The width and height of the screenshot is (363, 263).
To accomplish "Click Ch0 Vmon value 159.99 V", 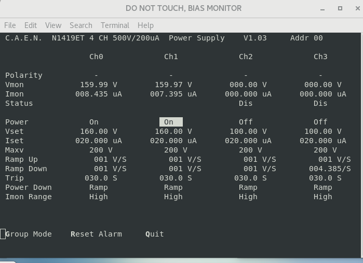I will pyautogui.click(x=99, y=85).
